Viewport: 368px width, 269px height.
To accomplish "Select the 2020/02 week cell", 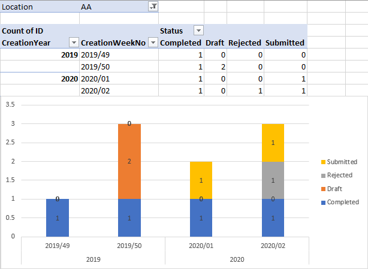I will (x=119, y=90).
